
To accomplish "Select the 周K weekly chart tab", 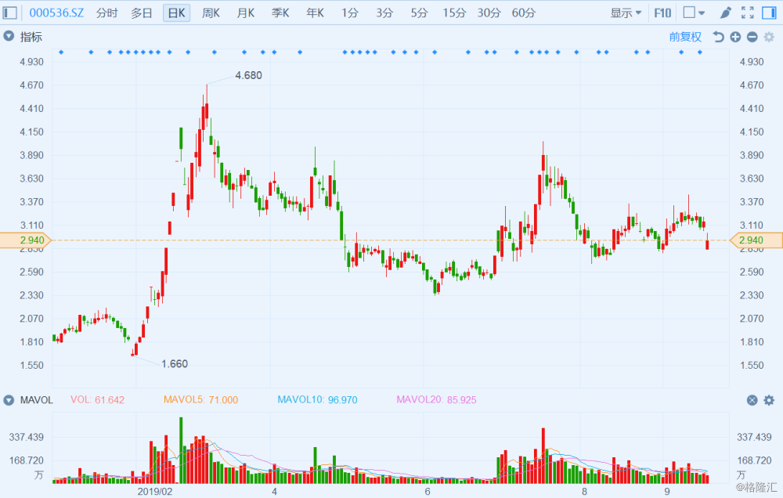I will [211, 13].
